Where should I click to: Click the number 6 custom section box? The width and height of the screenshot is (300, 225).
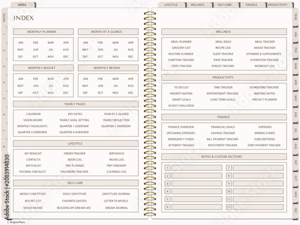[167, 207]
